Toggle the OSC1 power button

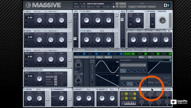coord(24,11)
